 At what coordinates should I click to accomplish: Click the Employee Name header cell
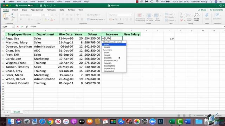[x=19, y=34]
